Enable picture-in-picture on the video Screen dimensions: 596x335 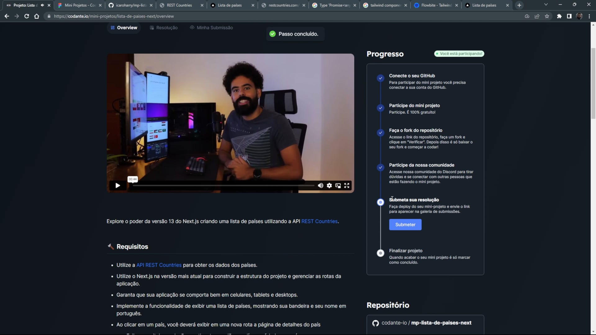(x=338, y=185)
